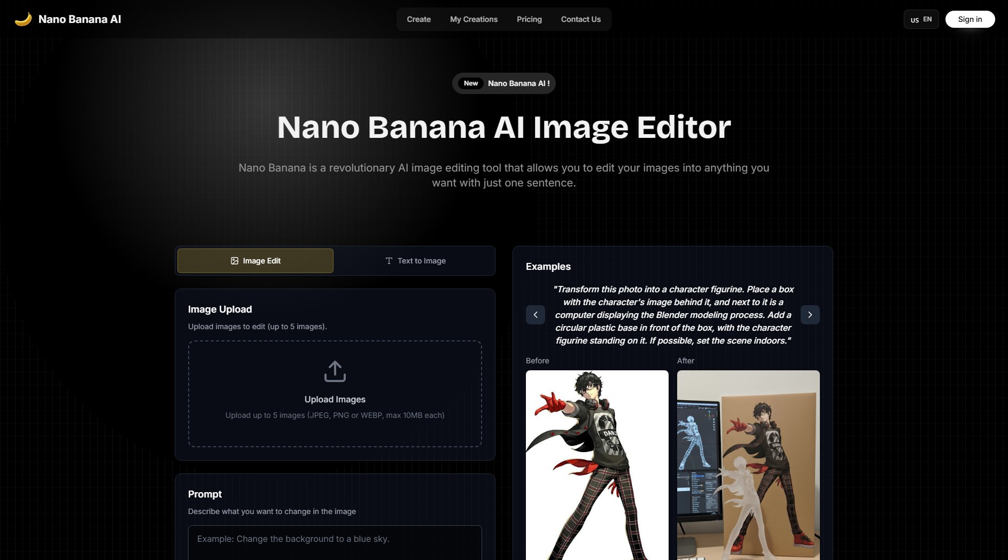This screenshot has height=560, width=1008.
Task: Click the banana logo icon
Action: [23, 19]
